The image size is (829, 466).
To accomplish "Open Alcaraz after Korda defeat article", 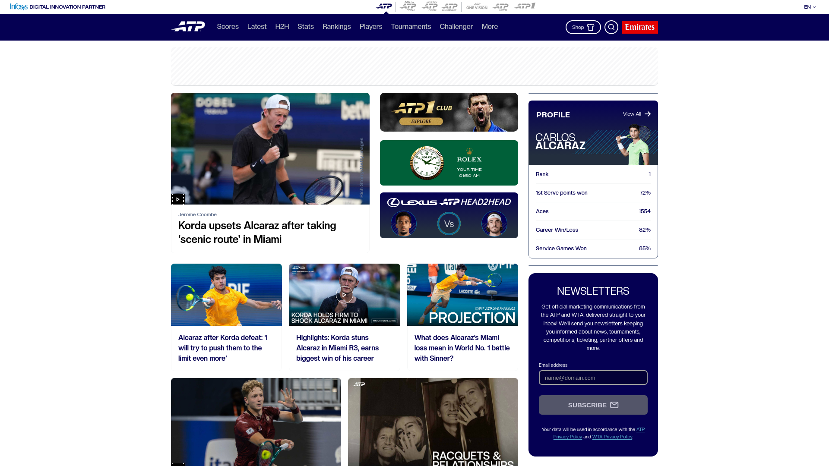I will (223, 348).
